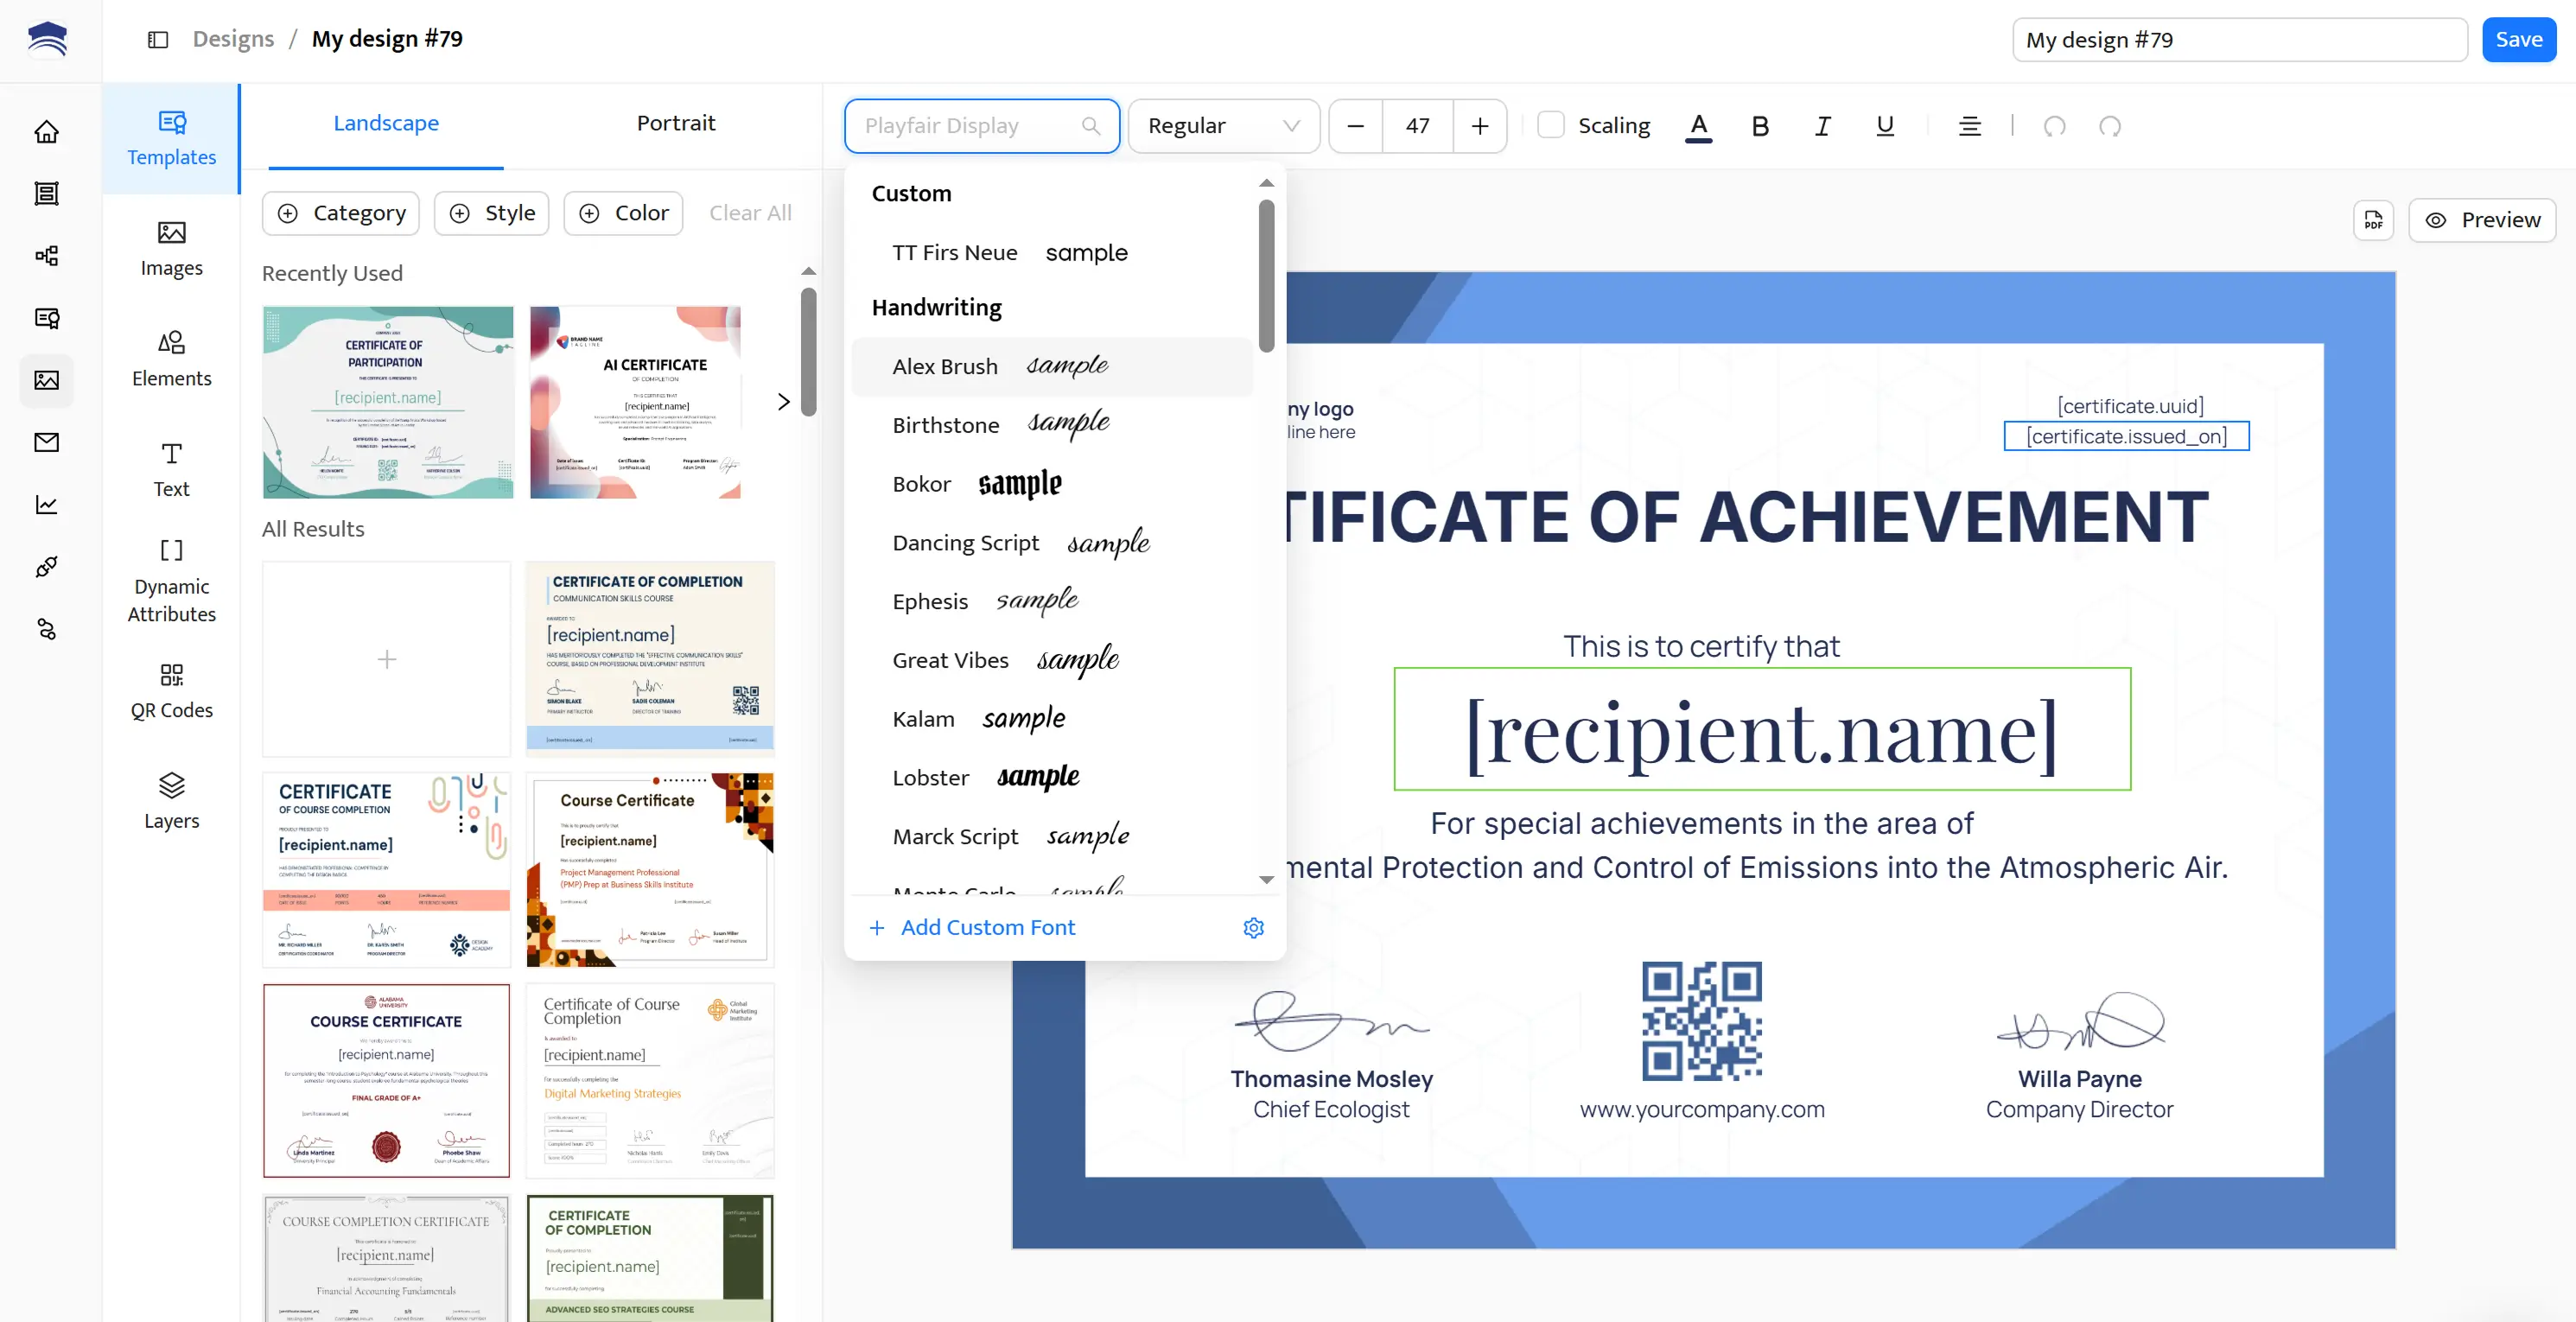Open the text color picker
The height and width of the screenshot is (1322, 2576).
pos(1698,126)
